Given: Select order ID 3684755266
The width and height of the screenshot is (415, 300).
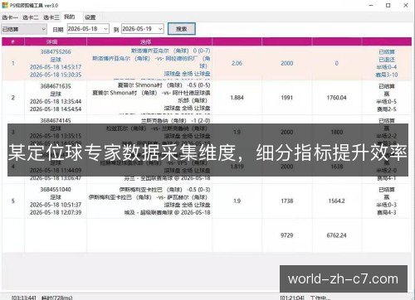Looking at the screenshot, I should click(x=56, y=51).
